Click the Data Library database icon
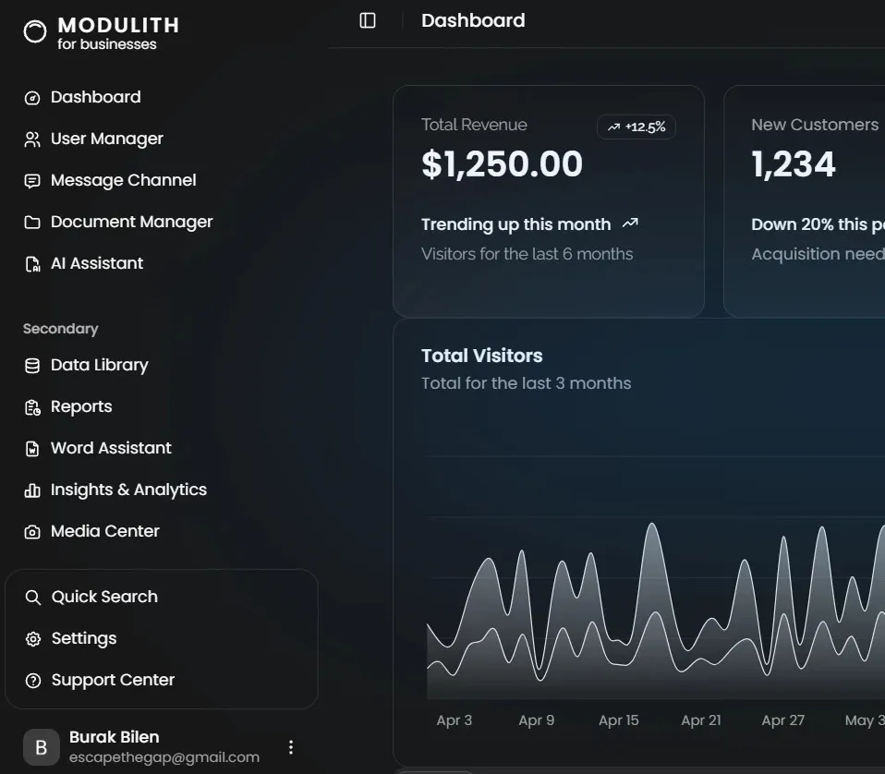Image resolution: width=885 pixels, height=774 pixels. coord(32,365)
